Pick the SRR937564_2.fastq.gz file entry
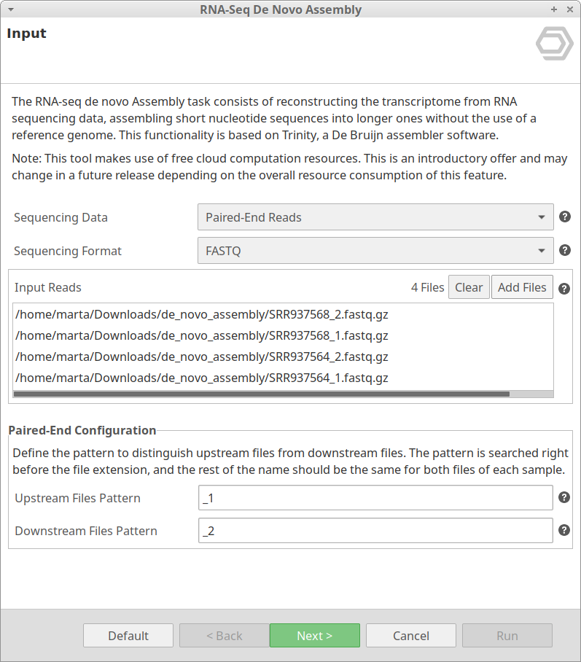 pos(201,357)
